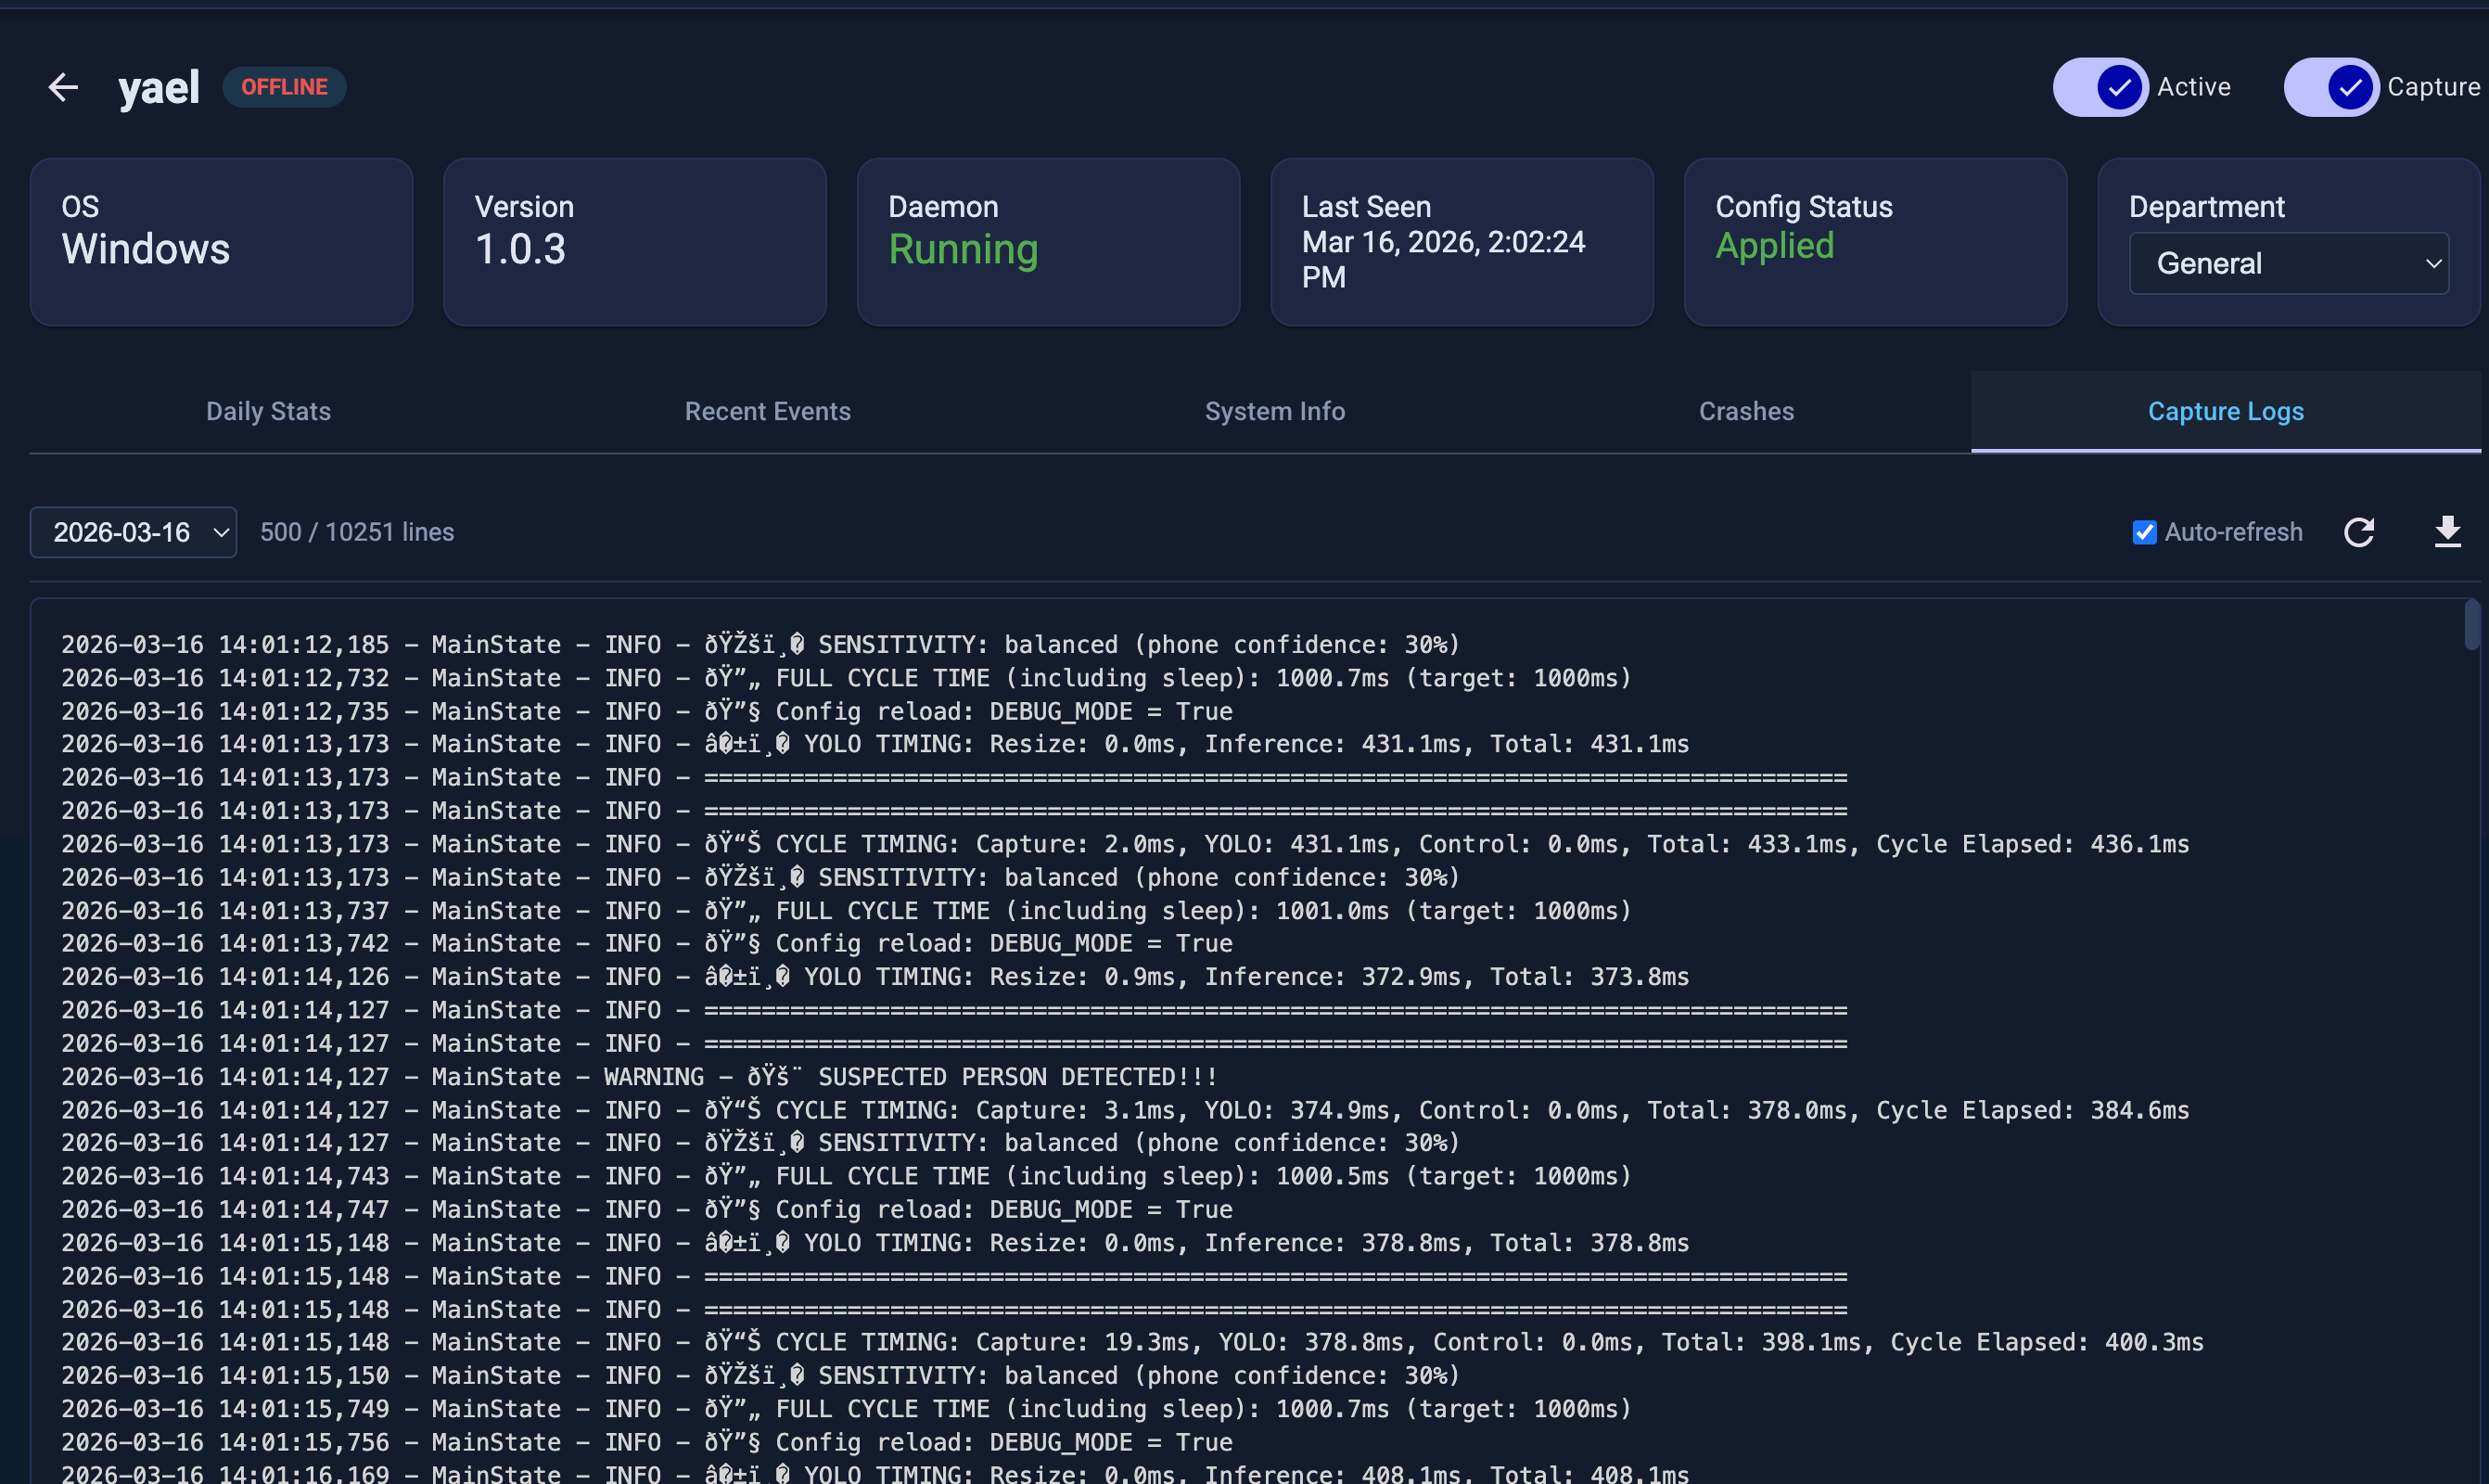Click the FULL CYCLE TIME 1001.0ms line
Image resolution: width=2489 pixels, height=1484 pixels.
pos(847,911)
